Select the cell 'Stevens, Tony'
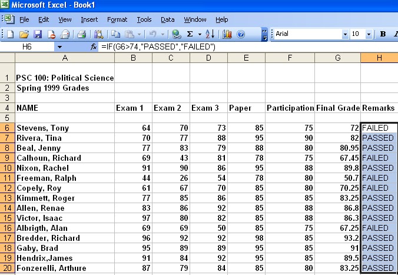The image size is (398, 275). pos(65,128)
